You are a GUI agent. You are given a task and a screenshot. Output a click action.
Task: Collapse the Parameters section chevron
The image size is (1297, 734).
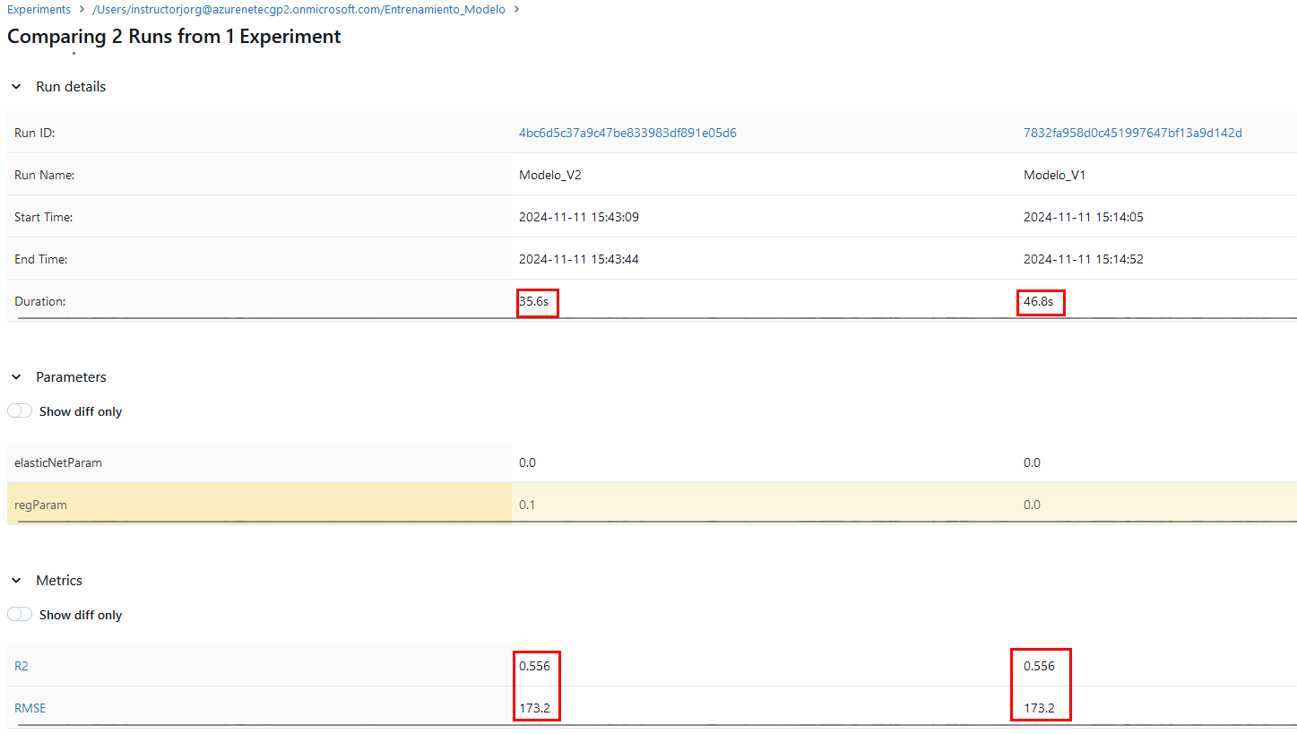pos(16,377)
